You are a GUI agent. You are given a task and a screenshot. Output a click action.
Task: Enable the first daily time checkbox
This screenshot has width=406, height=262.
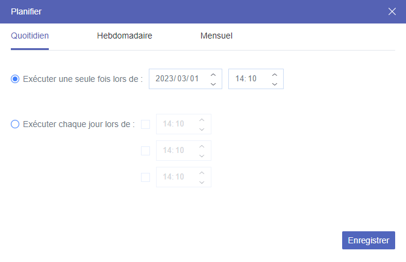[145, 125]
